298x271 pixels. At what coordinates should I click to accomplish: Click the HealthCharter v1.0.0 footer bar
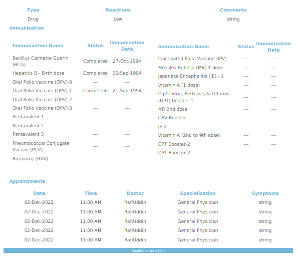pos(148,250)
